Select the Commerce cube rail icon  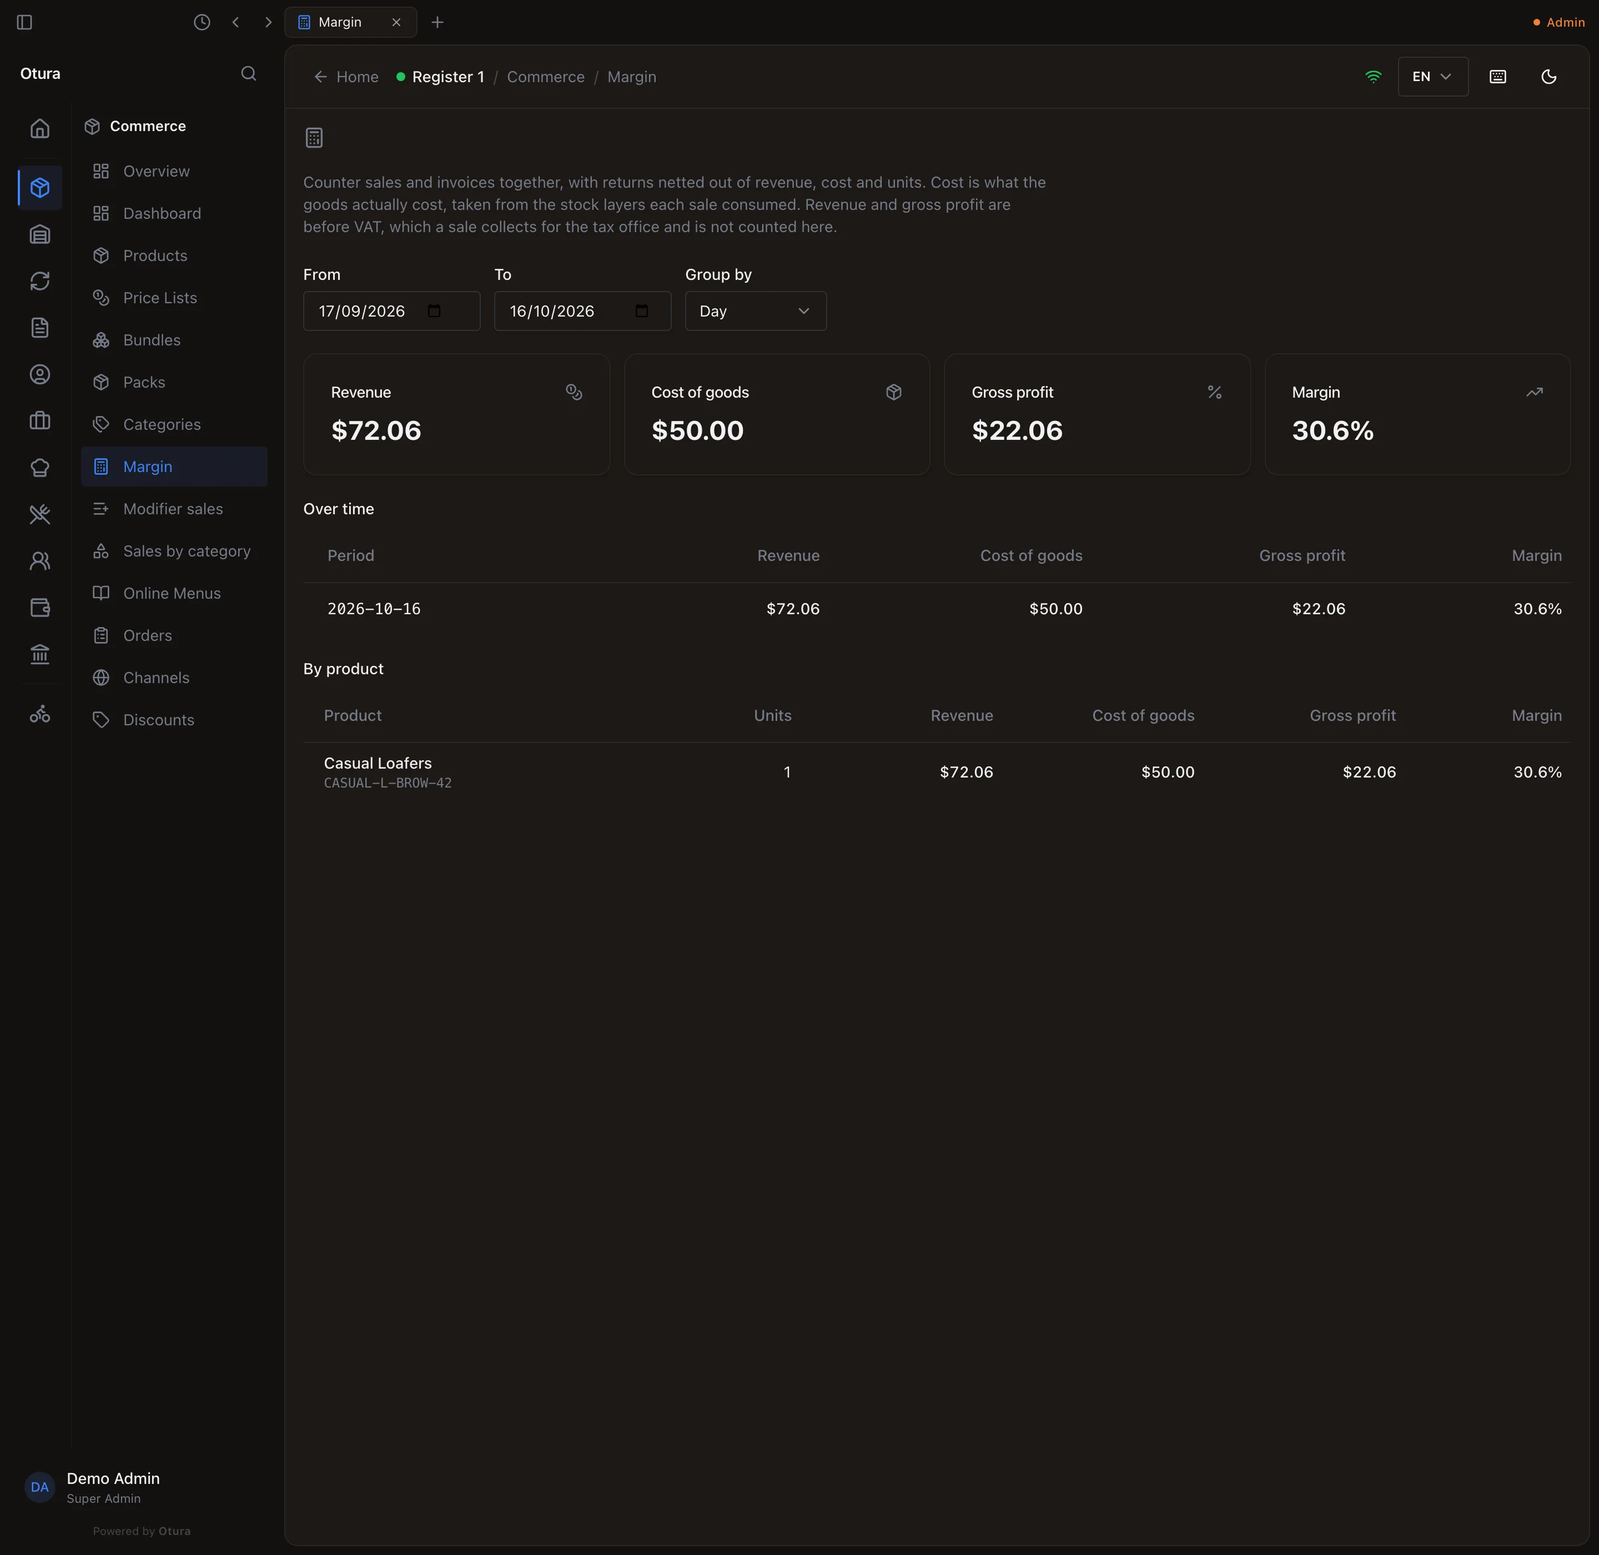coord(39,188)
